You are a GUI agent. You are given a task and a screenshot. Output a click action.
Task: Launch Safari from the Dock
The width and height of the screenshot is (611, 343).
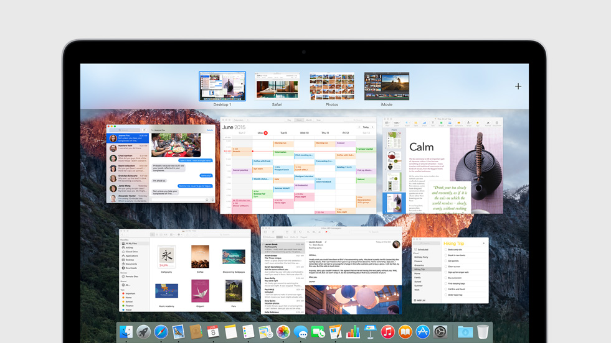coord(161,332)
